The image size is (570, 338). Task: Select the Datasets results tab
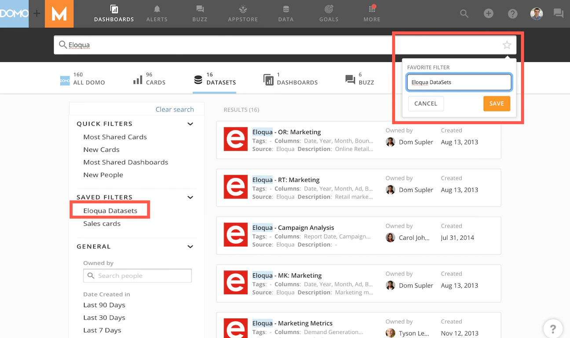[x=215, y=79]
